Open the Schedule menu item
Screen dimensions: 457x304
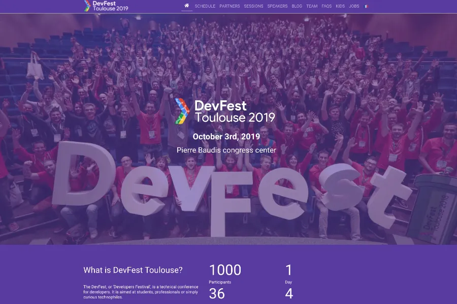pos(205,7)
